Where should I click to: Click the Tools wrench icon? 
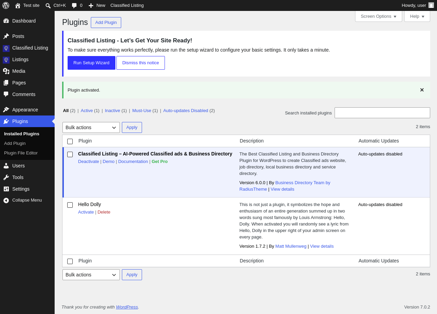pos(6,177)
